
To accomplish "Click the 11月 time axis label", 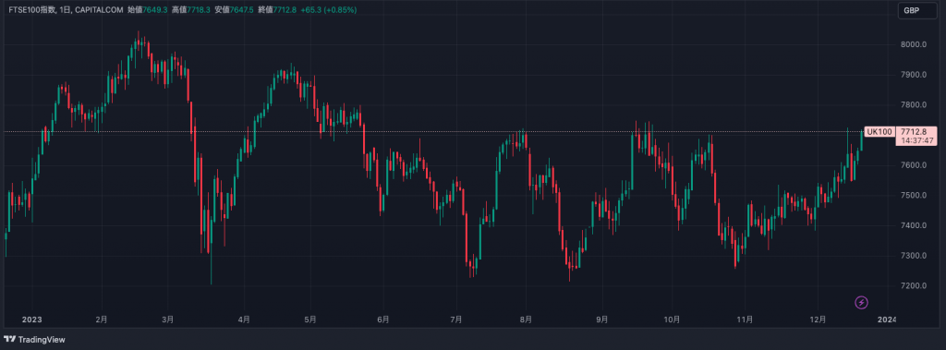I will click(746, 320).
